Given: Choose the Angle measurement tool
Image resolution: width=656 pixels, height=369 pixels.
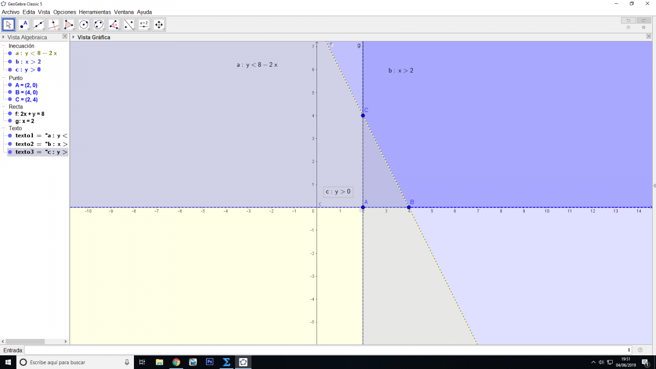Looking at the screenshot, I should tap(114, 25).
